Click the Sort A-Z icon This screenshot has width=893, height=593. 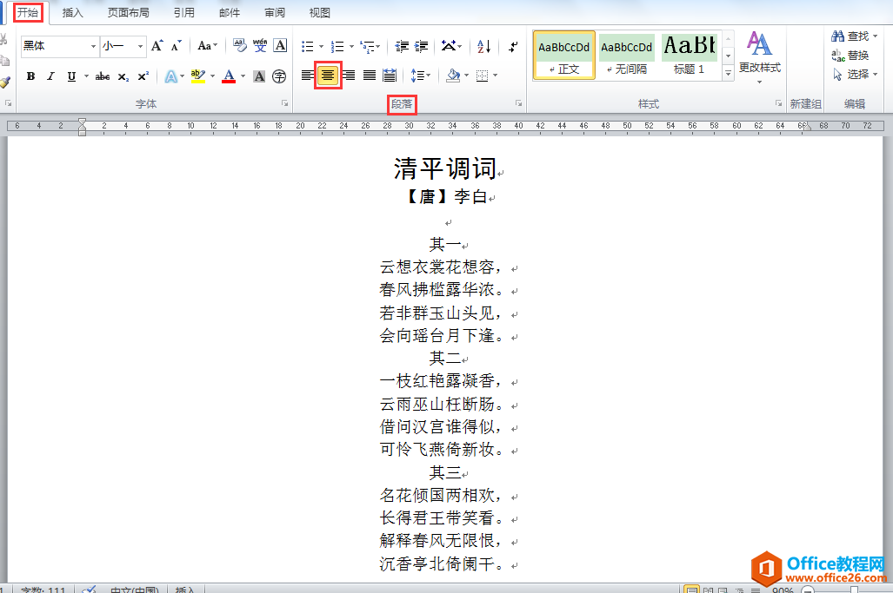pyautogui.click(x=484, y=46)
